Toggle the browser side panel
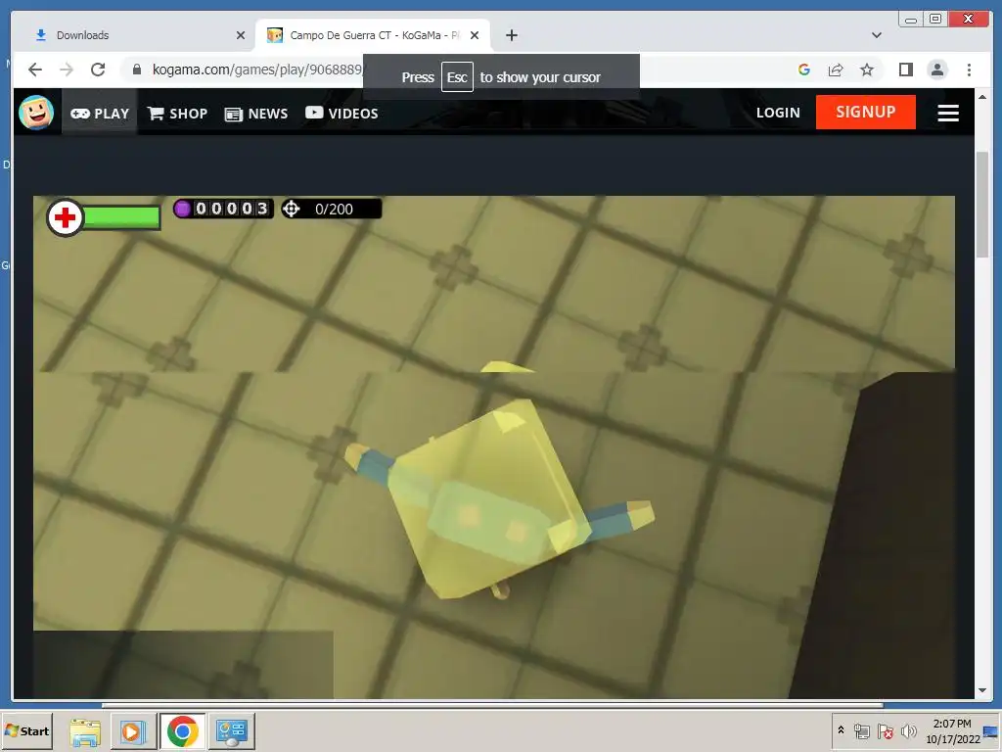 905,70
